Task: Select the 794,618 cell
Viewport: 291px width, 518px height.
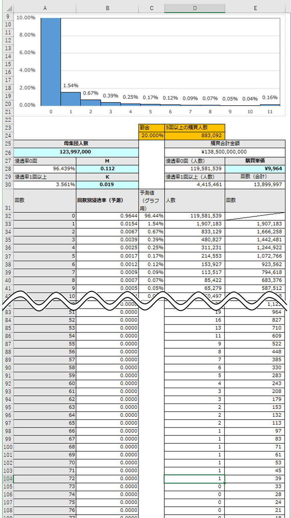Action: point(256,272)
